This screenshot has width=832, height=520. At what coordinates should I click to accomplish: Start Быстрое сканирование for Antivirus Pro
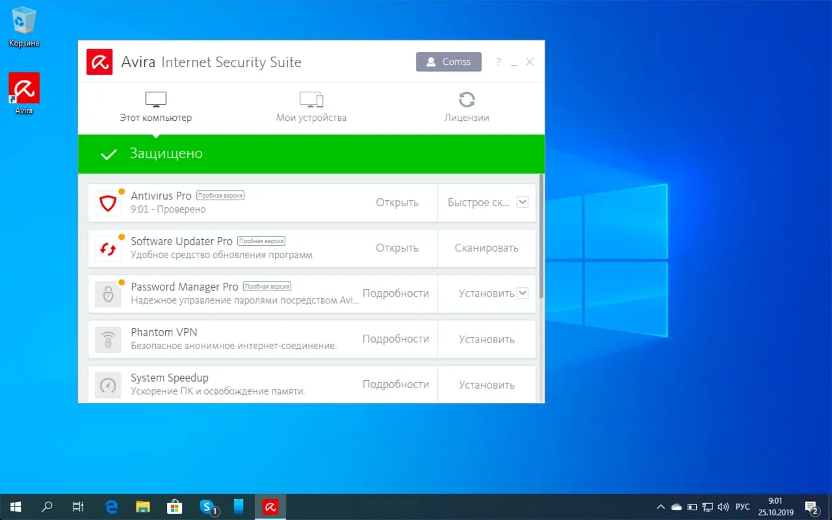point(478,203)
